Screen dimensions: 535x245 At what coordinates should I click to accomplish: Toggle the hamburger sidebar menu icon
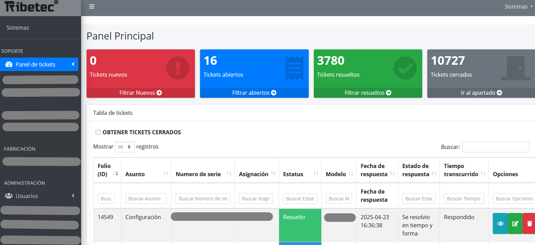(x=92, y=6)
